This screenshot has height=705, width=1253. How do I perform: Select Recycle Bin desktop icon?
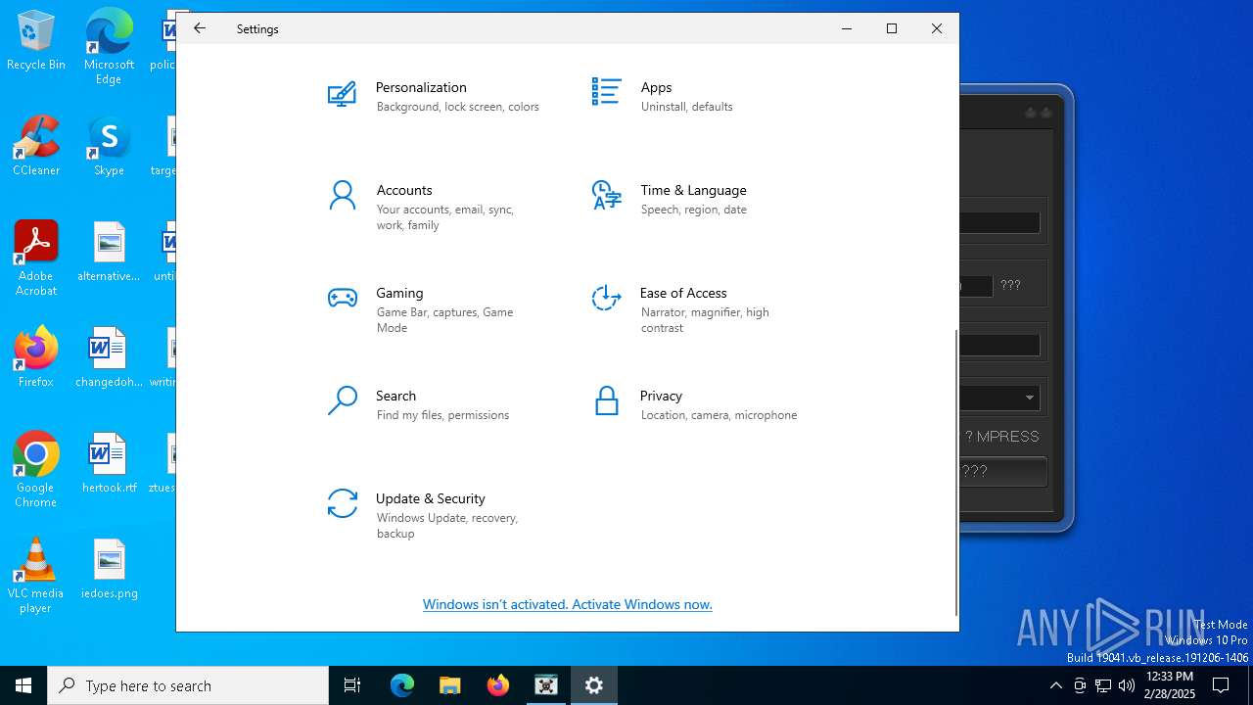[x=36, y=41]
